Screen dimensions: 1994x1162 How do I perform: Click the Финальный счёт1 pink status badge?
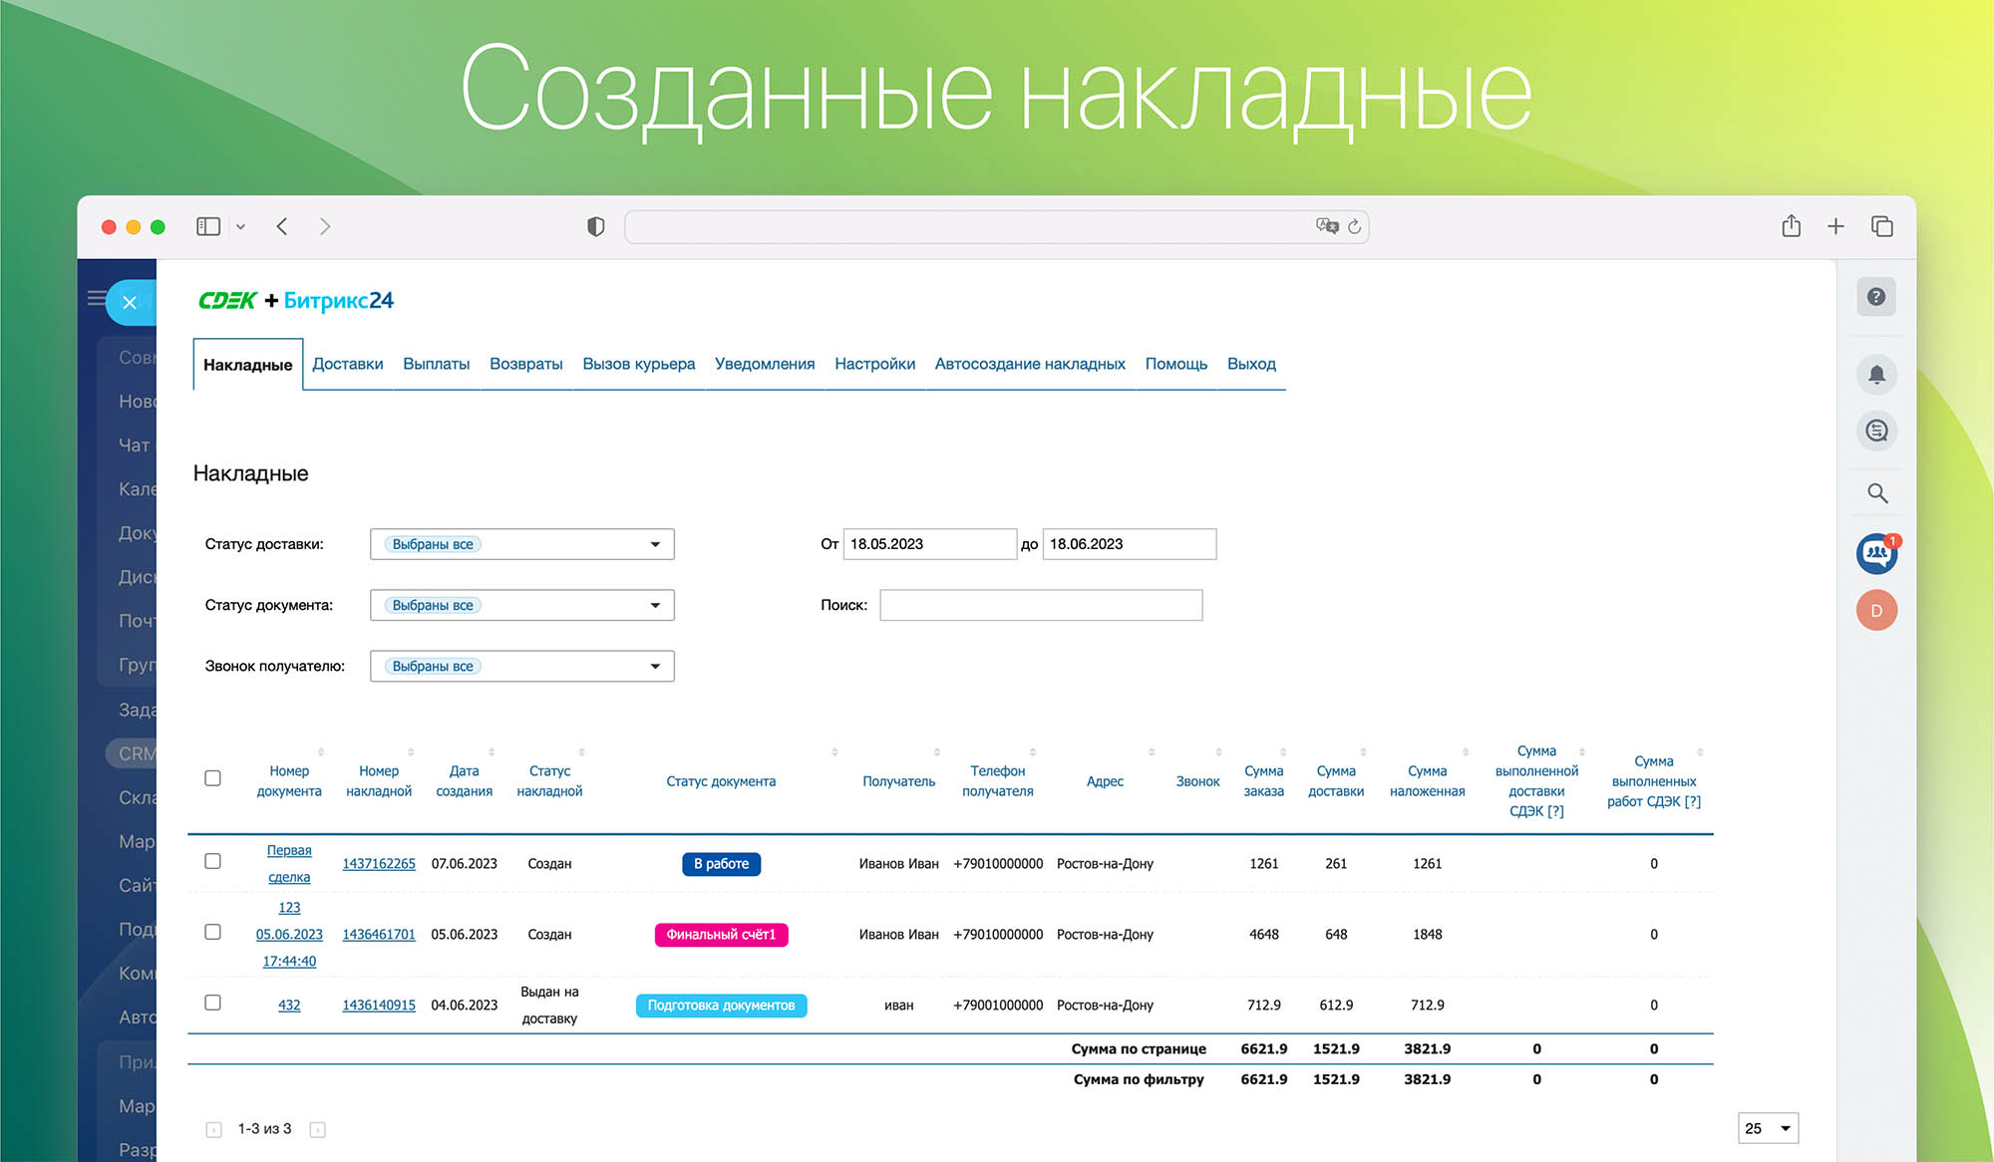pyautogui.click(x=721, y=935)
